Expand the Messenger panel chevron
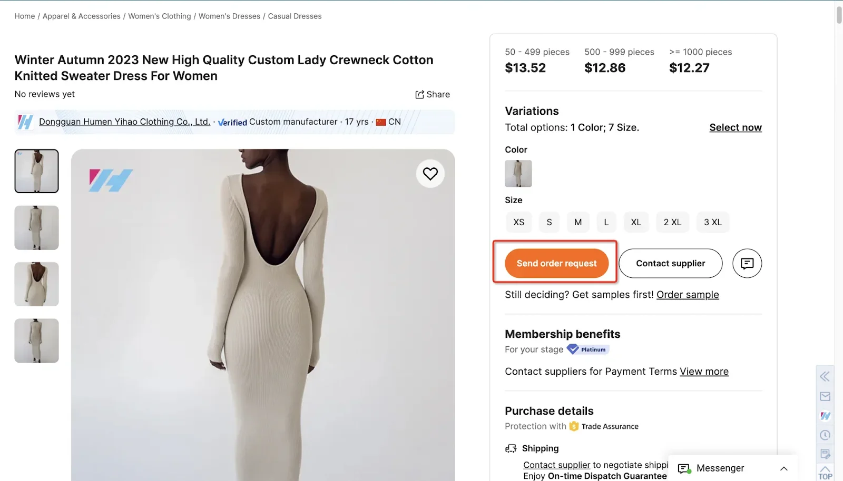This screenshot has height=481, width=843. click(783, 468)
